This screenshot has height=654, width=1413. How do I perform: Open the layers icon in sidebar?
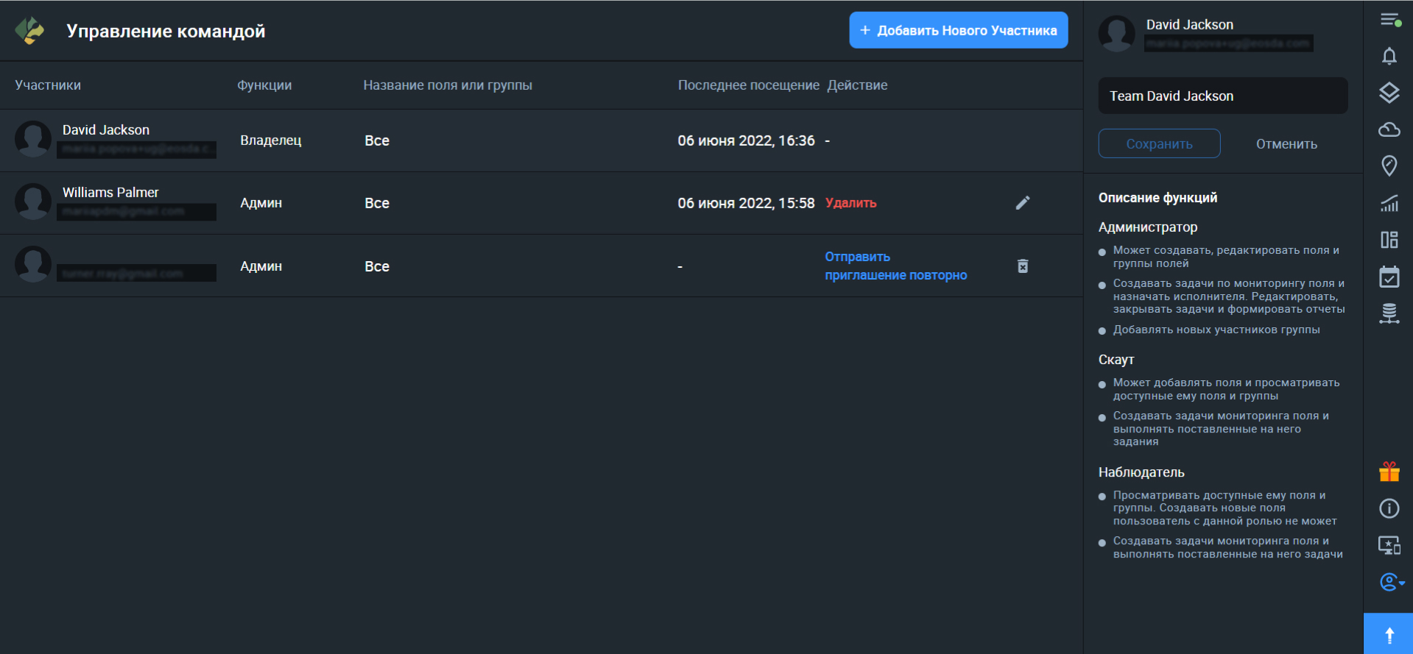pyautogui.click(x=1389, y=93)
